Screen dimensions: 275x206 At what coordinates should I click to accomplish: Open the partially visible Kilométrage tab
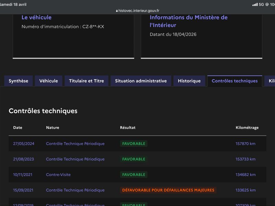[270, 81]
